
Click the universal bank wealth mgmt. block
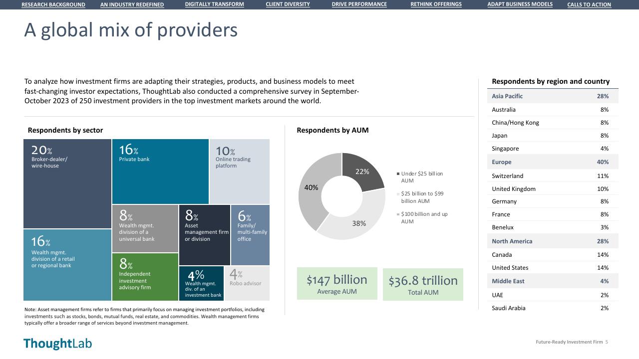[145, 228]
